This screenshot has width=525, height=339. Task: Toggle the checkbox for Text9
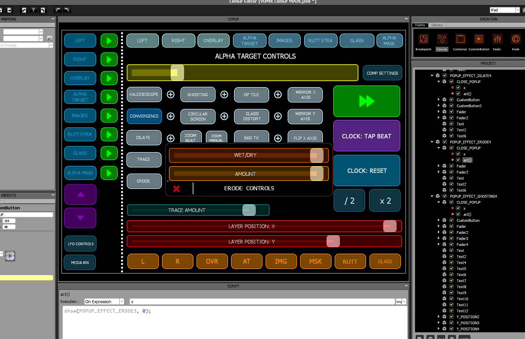click(x=451, y=293)
